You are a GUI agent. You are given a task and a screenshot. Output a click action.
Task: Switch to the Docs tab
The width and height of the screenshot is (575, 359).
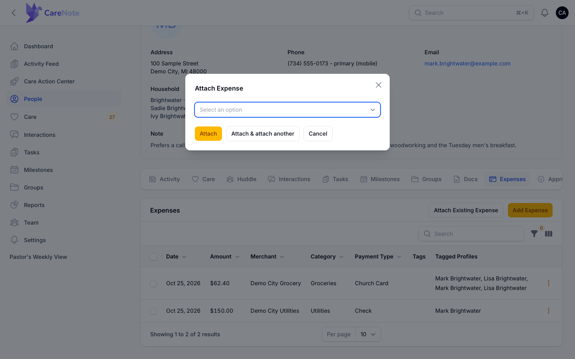coord(466,179)
